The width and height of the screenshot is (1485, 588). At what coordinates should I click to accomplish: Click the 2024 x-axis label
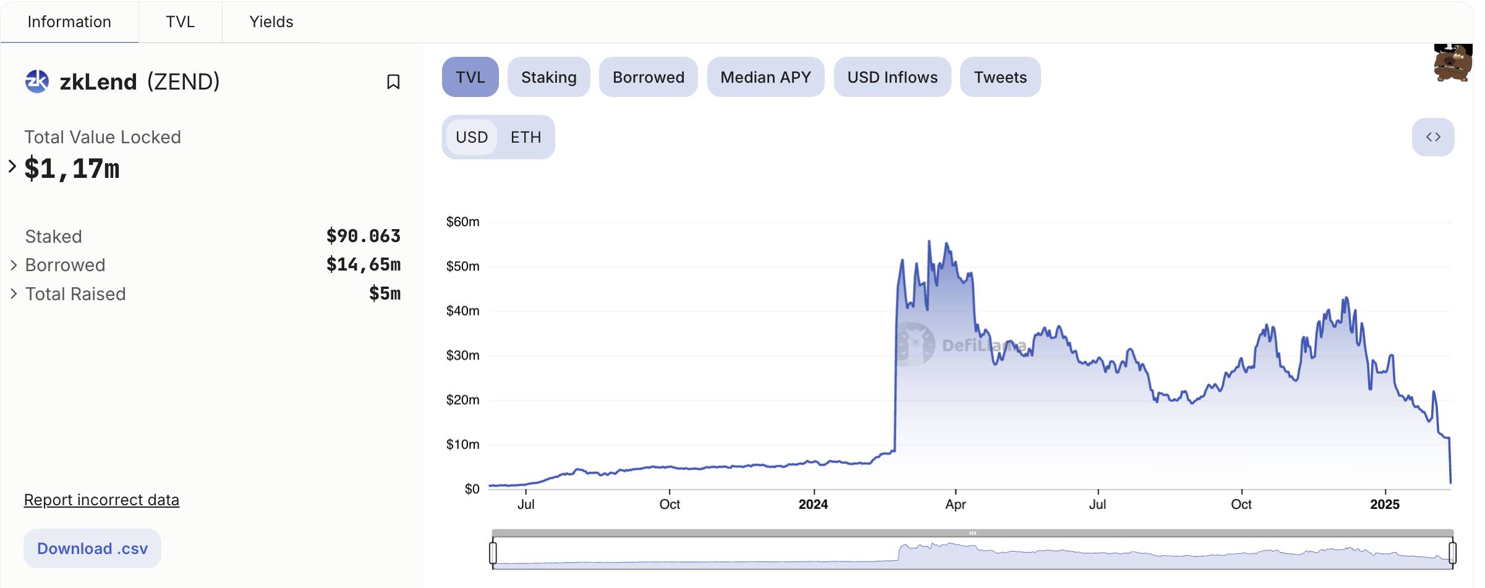(x=813, y=505)
